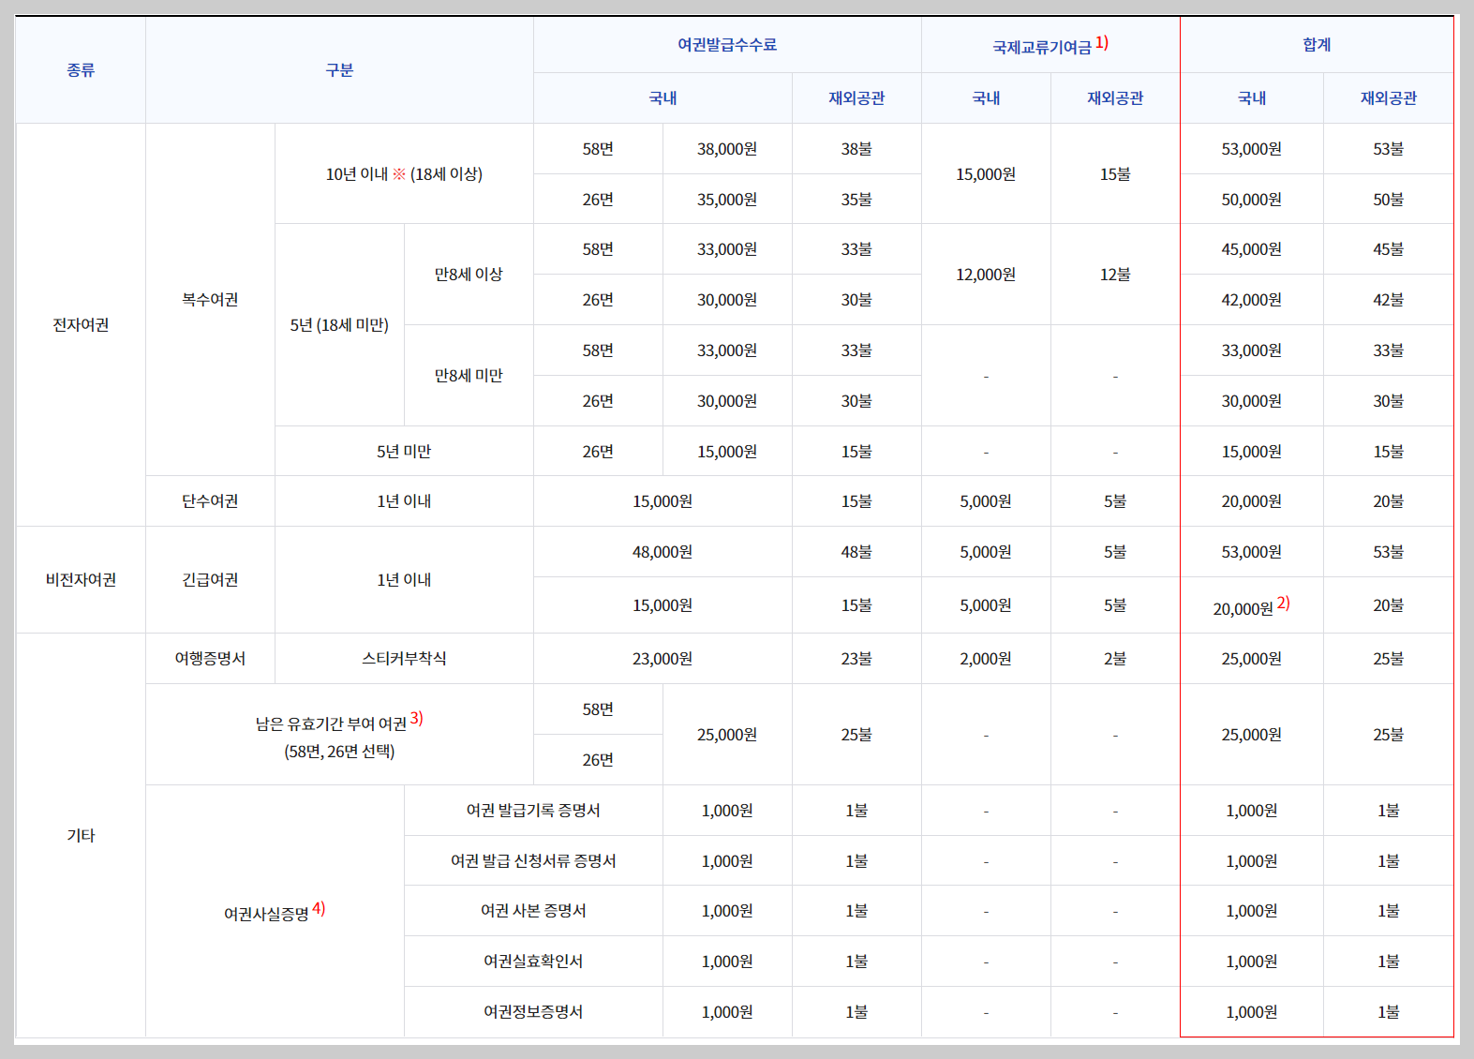Click the 45,000원 total cell
Image resolution: width=1474 pixels, height=1059 pixels.
[1252, 249]
